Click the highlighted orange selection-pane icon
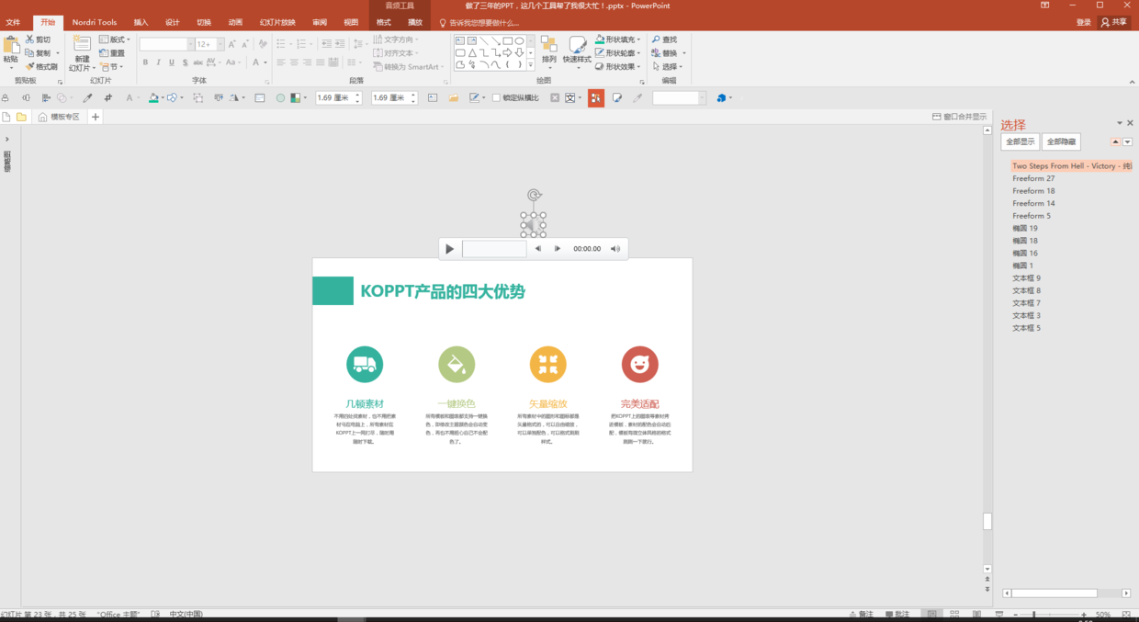 click(x=596, y=97)
